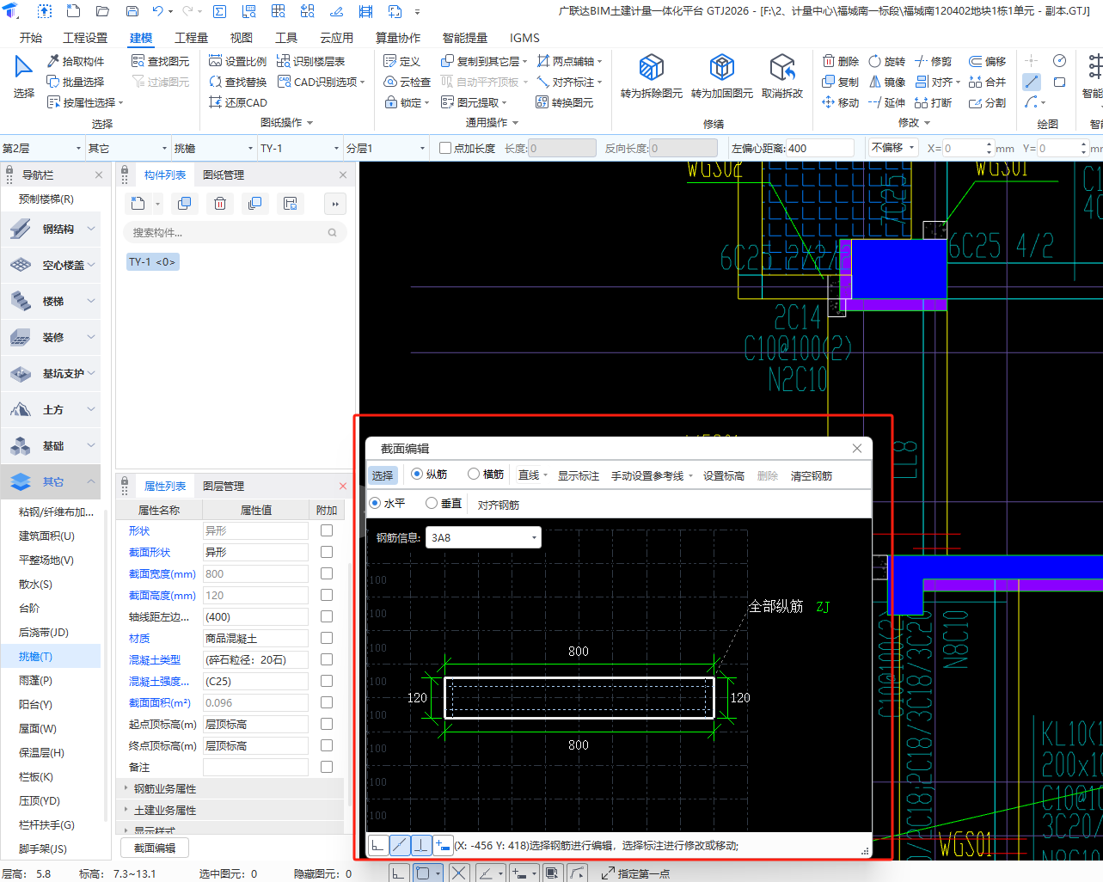Select 水平 radio button
Image resolution: width=1103 pixels, height=882 pixels.
point(375,503)
